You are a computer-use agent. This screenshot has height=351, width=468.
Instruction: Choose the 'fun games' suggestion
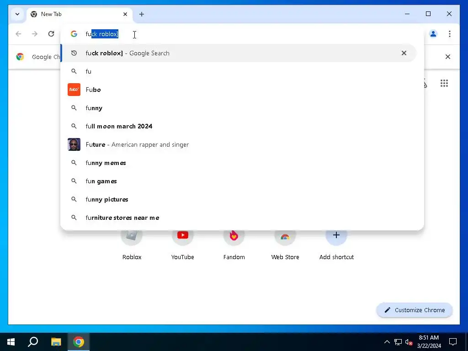(x=239, y=181)
